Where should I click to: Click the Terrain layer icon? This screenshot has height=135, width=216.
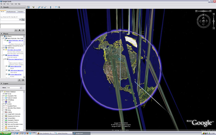click(6, 94)
